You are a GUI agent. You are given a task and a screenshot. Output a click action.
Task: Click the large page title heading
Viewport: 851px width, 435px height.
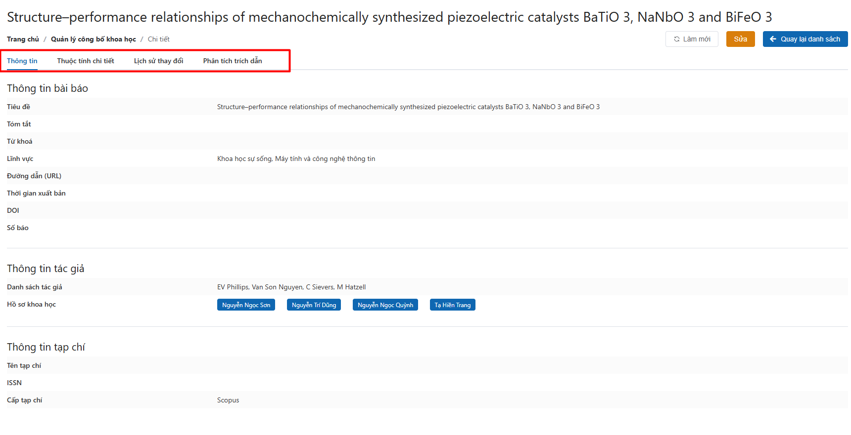click(x=389, y=17)
